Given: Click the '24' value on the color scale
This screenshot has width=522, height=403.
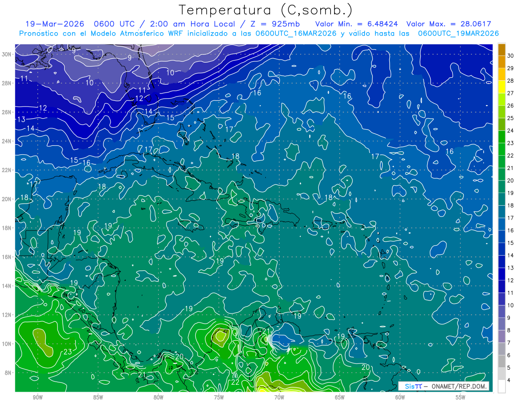Looking at the screenshot, I should click(510, 130).
